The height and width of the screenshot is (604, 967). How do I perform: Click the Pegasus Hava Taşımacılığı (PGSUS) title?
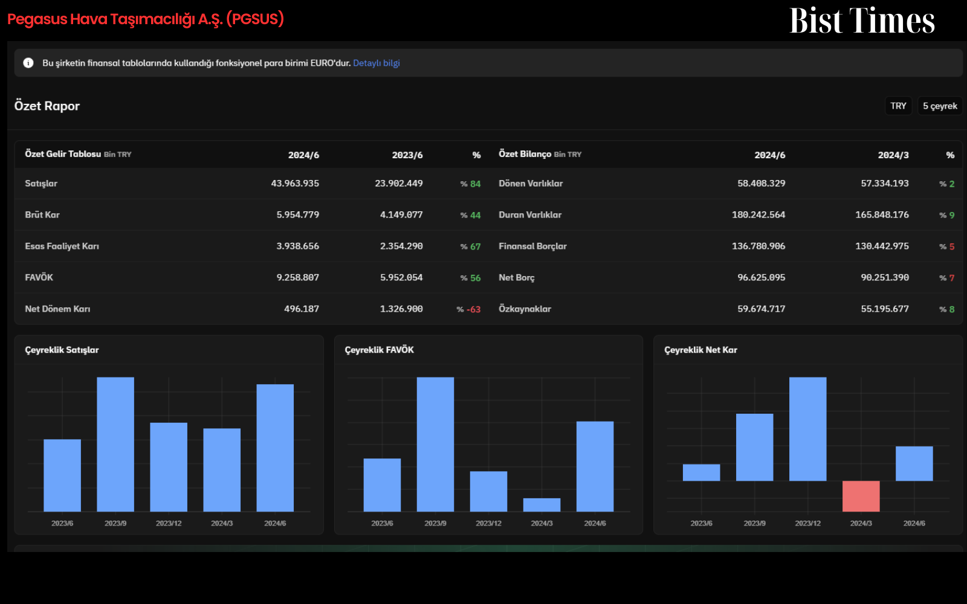pos(146,19)
